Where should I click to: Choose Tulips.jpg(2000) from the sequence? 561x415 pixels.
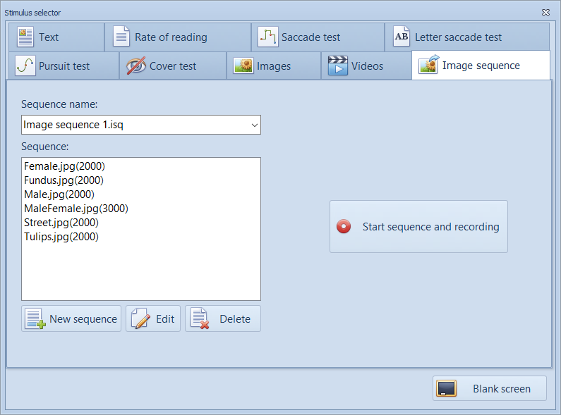pos(61,237)
